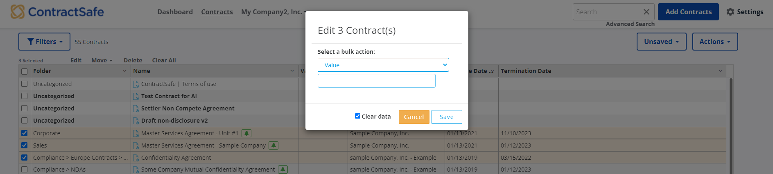The image size is (773, 174).
Task: Save the bulk edit changes
Action: [447, 117]
